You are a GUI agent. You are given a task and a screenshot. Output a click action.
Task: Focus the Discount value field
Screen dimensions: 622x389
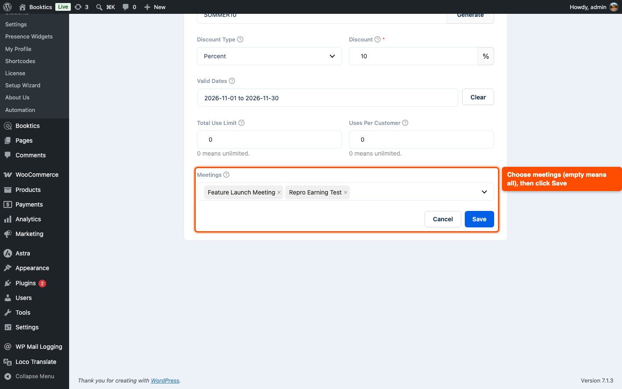click(413, 56)
